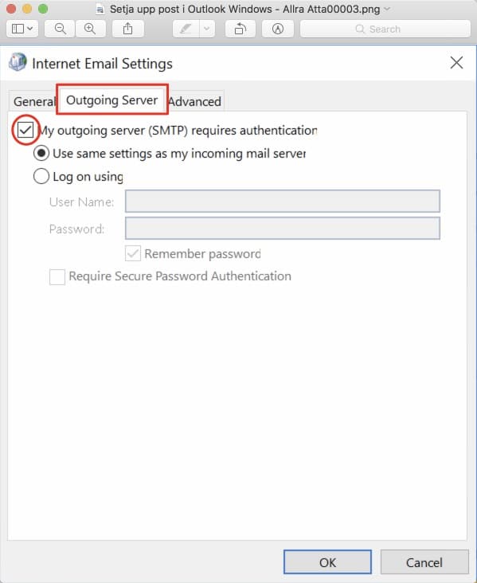The height and width of the screenshot is (583, 477).
Task: Click the Internet Email Settings globe icon
Action: pos(18,62)
